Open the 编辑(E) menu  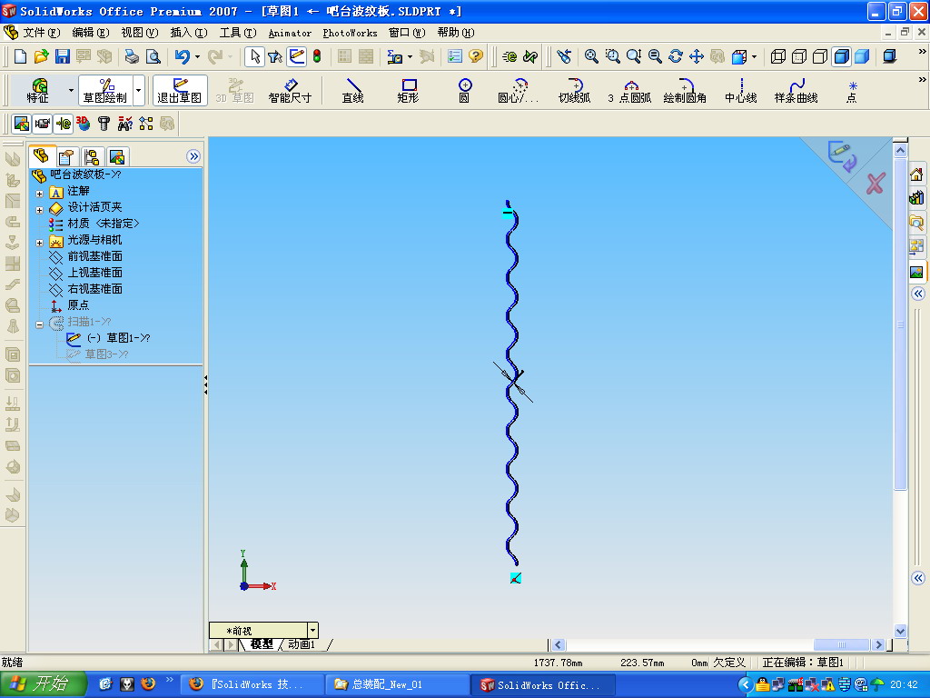(x=91, y=33)
